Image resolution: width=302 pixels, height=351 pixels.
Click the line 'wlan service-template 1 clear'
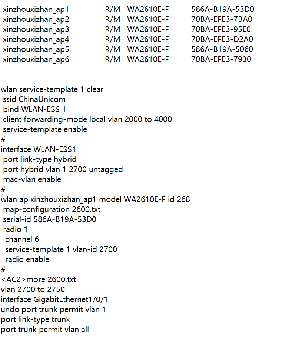52,89
